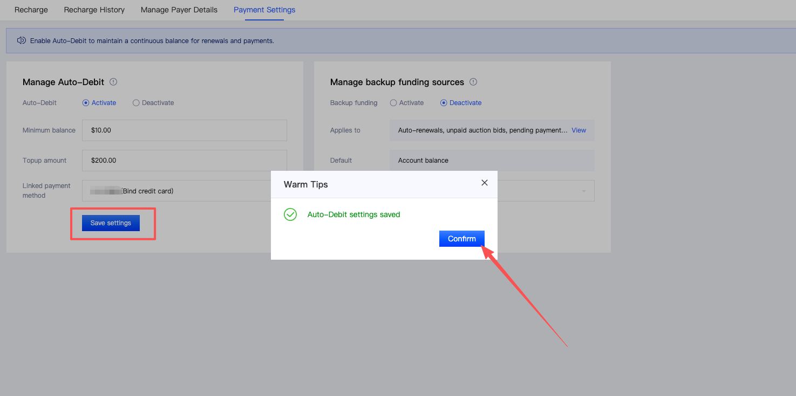Expand backup funding source dropdown arrow

pyautogui.click(x=583, y=191)
